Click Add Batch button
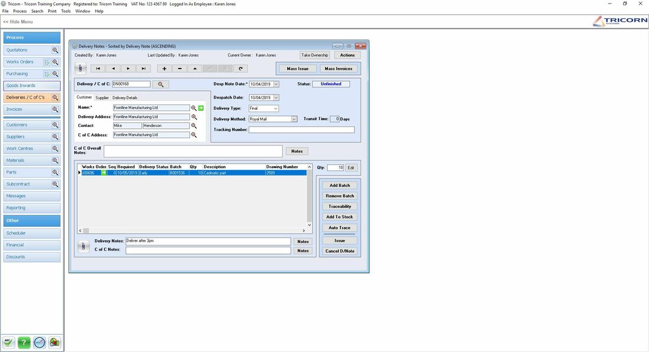Viewport: 649px width, 352px height. point(340,185)
